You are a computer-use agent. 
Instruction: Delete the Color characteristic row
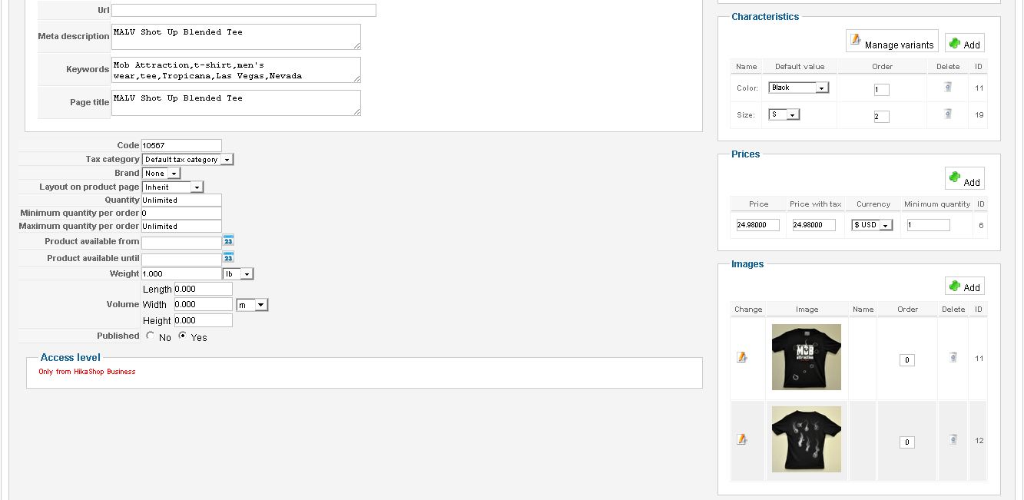[x=948, y=88]
